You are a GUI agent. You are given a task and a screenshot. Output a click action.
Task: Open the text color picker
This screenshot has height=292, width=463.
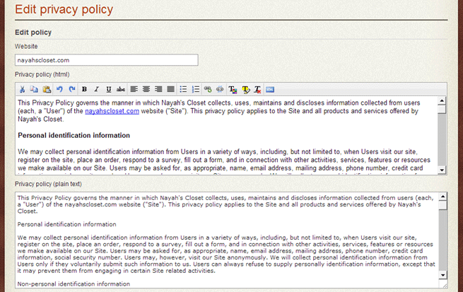(233, 89)
